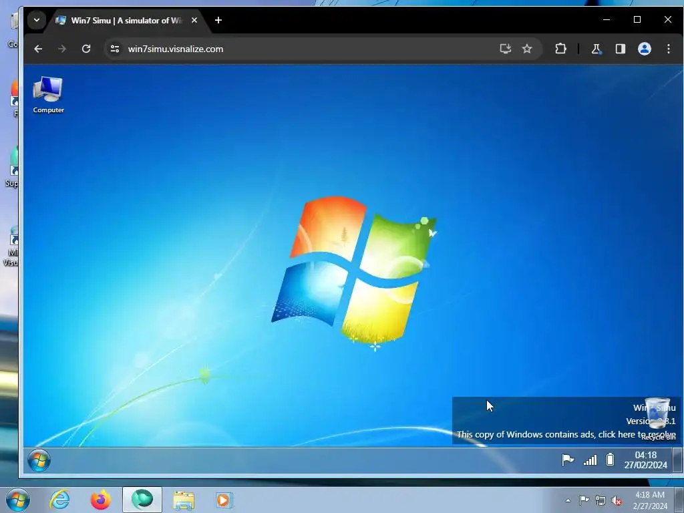Click the browser forward arrow
684x513 pixels.
tap(62, 49)
